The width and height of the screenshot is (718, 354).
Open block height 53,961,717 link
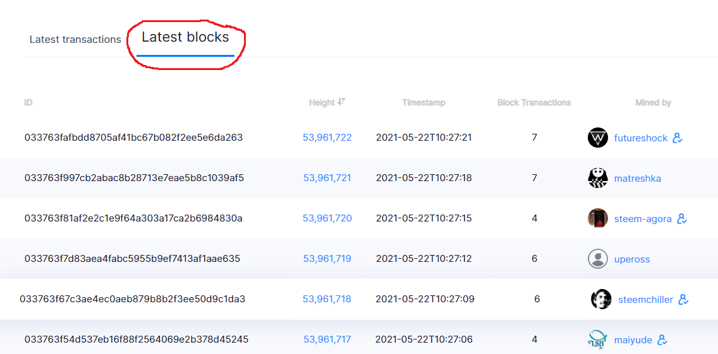click(x=327, y=339)
